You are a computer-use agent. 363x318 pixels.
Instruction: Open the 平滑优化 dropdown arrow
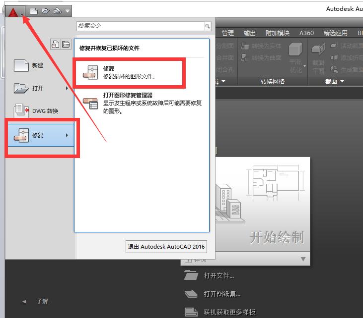305,66
